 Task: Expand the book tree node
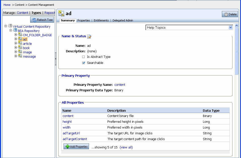(16, 48)
